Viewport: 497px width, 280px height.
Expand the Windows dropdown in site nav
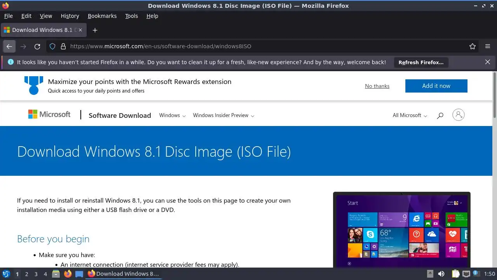172,115
